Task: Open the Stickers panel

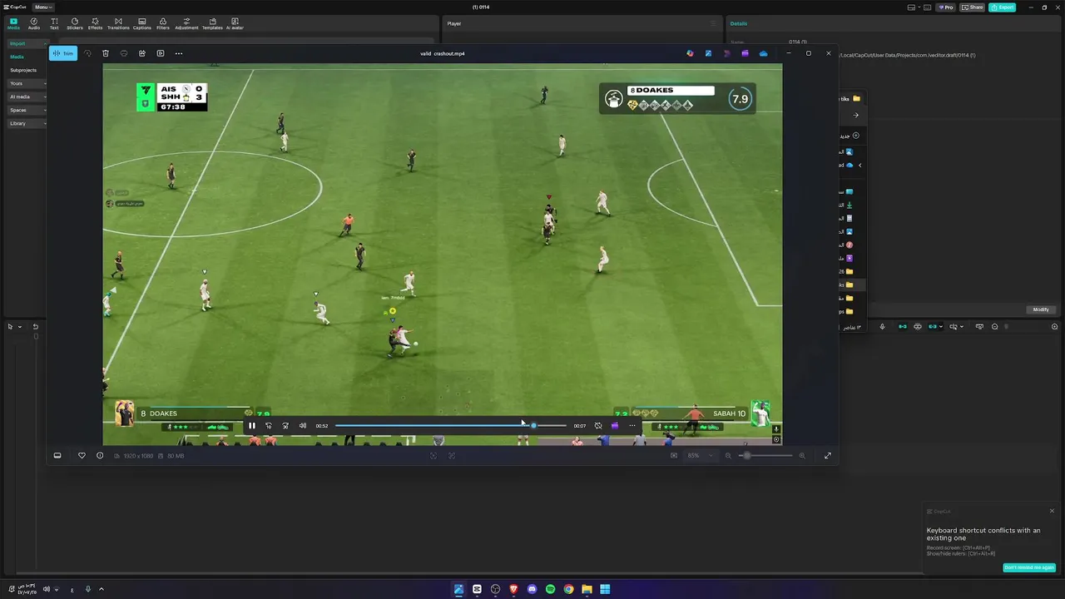Action: tap(75, 23)
